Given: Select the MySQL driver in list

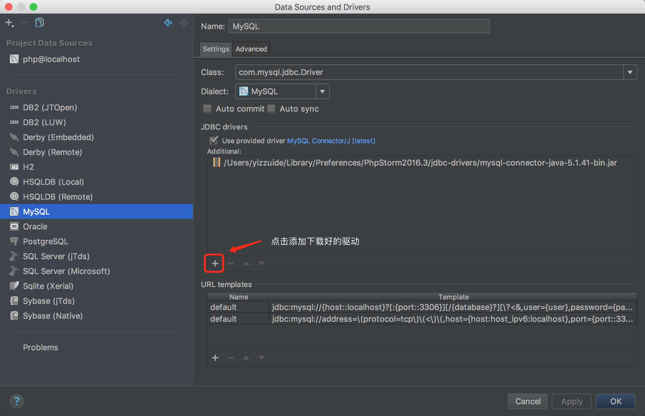Looking at the screenshot, I should click(96, 211).
